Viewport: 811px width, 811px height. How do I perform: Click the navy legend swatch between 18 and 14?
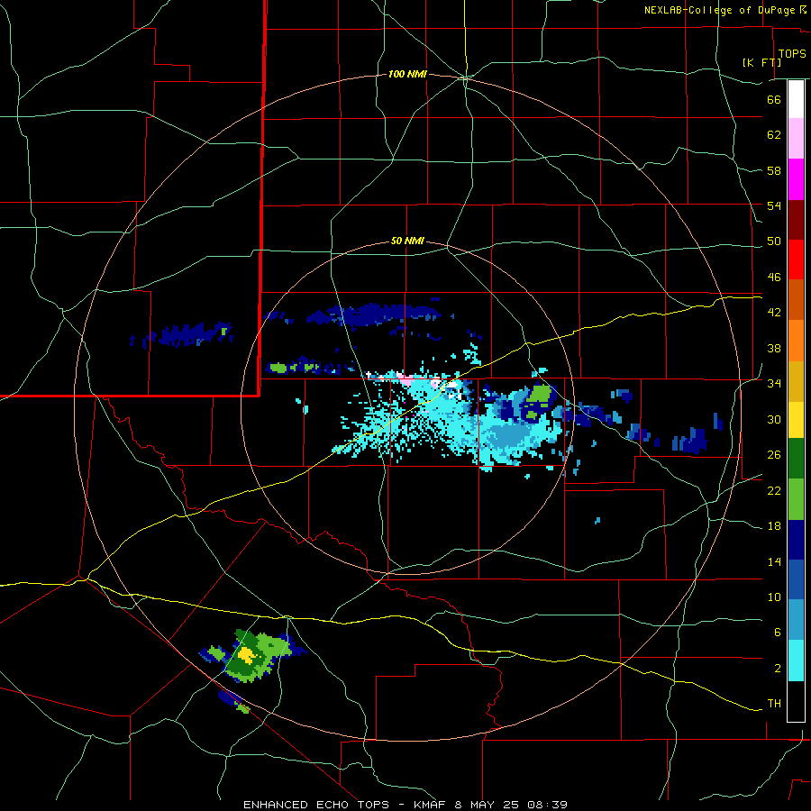click(x=796, y=540)
